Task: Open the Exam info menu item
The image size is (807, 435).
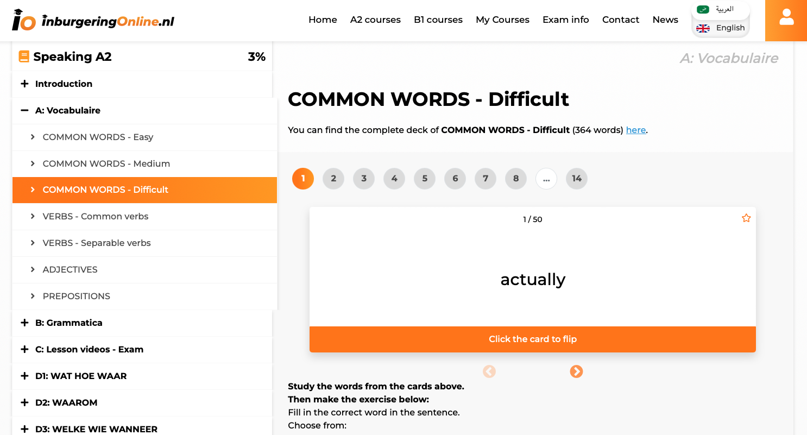Action: coord(565,20)
